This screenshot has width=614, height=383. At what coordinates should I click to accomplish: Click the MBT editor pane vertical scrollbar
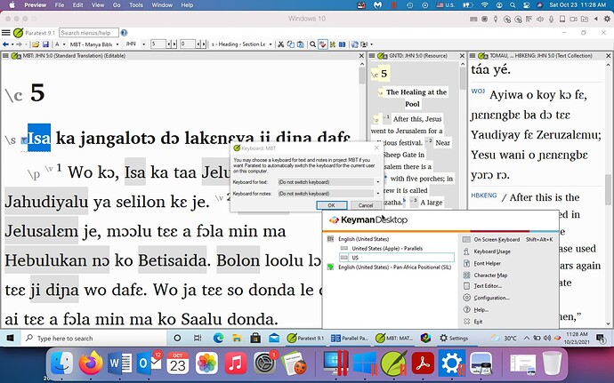(361, 194)
